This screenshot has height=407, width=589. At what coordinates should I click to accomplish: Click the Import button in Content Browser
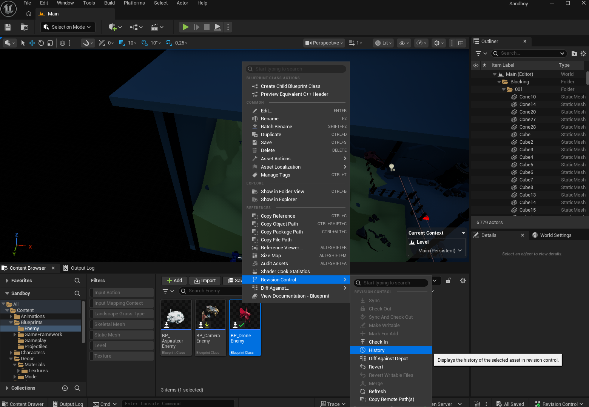tap(205, 281)
